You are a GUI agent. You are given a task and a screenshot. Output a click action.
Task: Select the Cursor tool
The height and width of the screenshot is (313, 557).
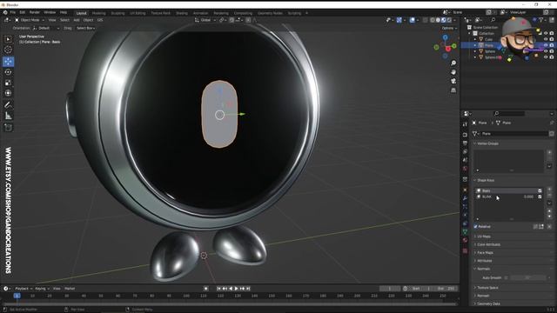8,50
